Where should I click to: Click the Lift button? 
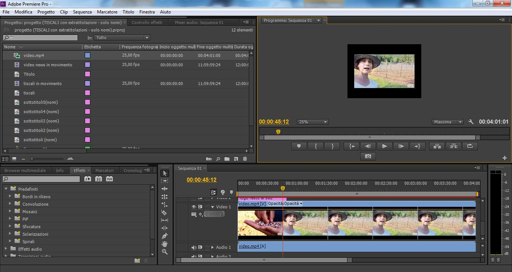[x=437, y=146]
